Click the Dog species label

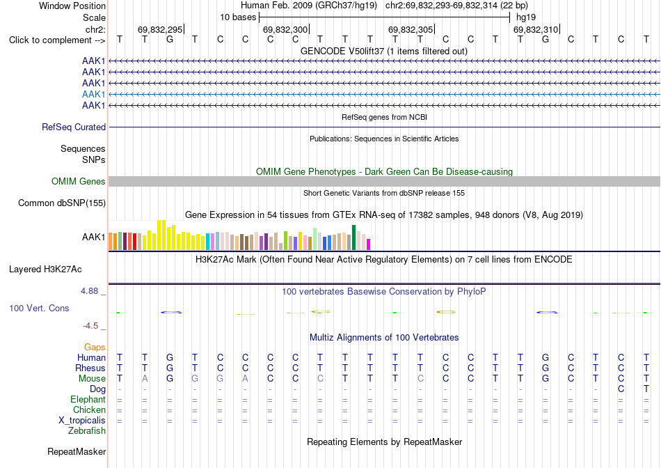[x=97, y=389]
